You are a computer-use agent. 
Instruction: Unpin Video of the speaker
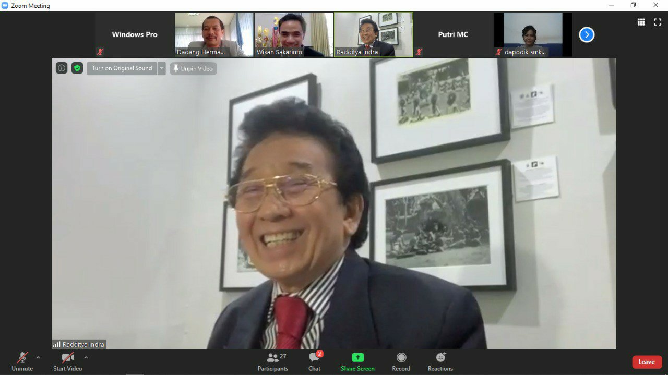[193, 68]
